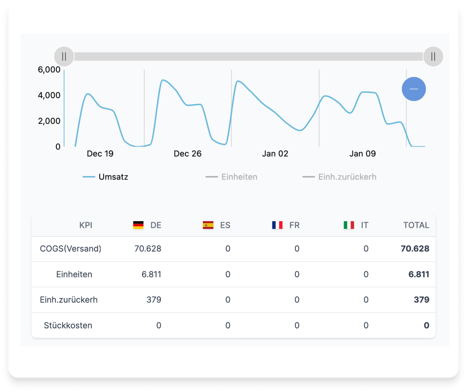467x392 pixels.
Task: Toggle the Umsatz legend series
Action: click(x=105, y=177)
